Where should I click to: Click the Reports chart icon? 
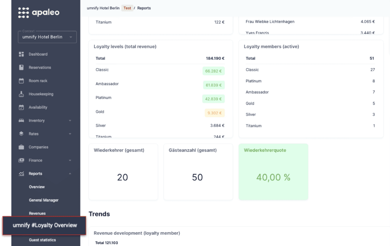pyautogui.click(x=21, y=174)
